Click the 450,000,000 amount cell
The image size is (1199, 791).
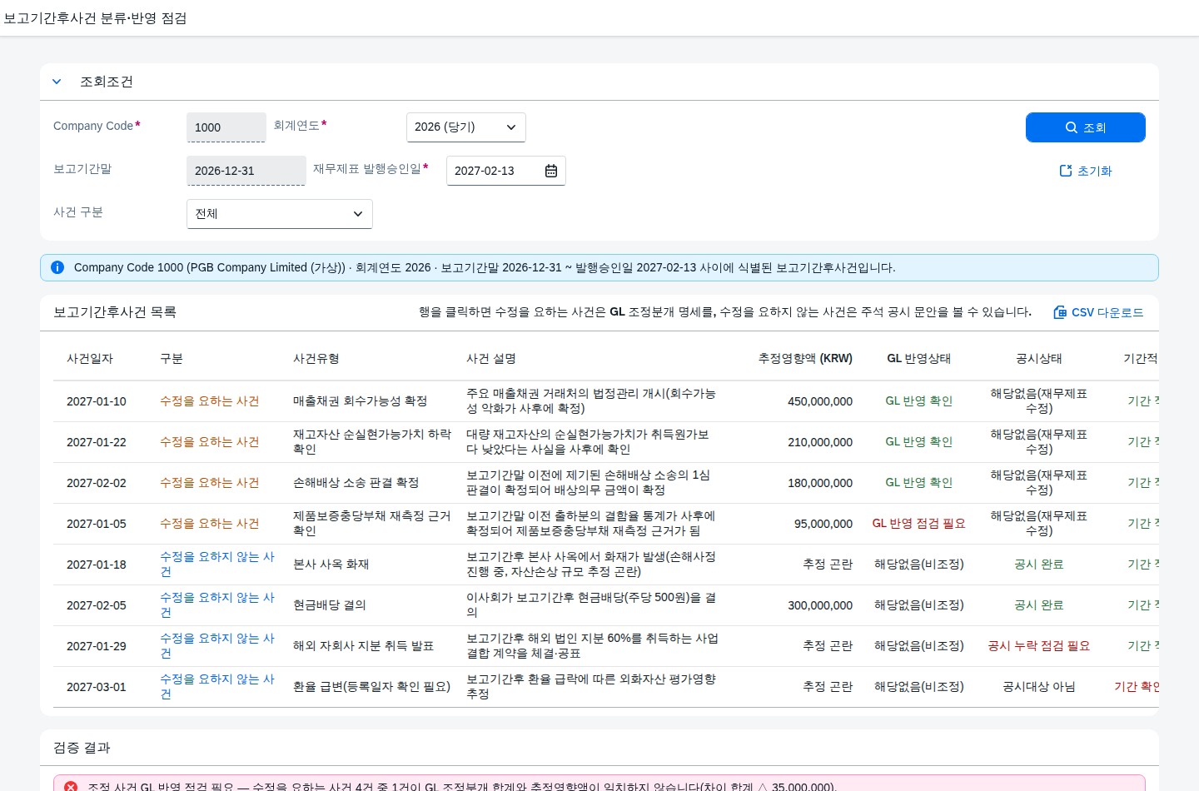click(820, 401)
